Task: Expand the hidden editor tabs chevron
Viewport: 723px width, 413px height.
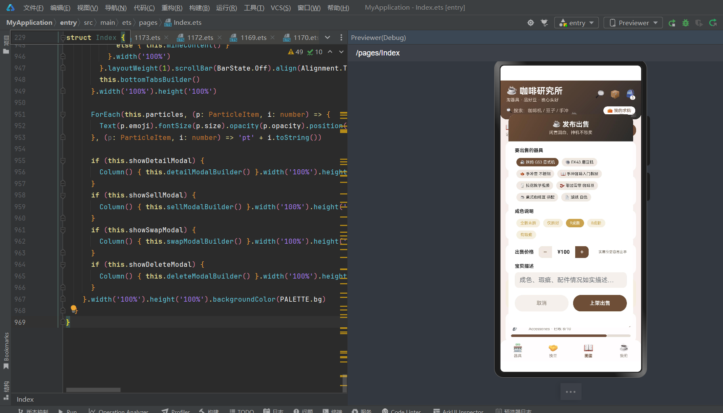Action: click(x=327, y=37)
